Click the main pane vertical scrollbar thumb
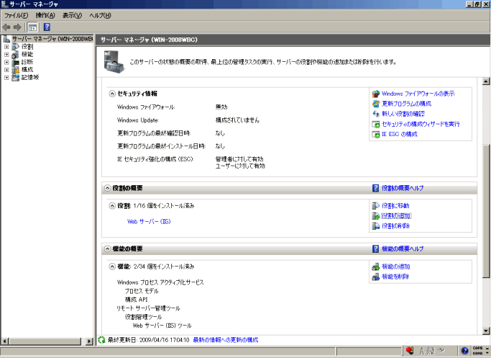This screenshot has width=491, height=358. coord(486,211)
